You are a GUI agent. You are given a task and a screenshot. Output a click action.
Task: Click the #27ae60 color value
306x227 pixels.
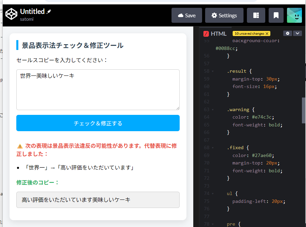point(262,155)
